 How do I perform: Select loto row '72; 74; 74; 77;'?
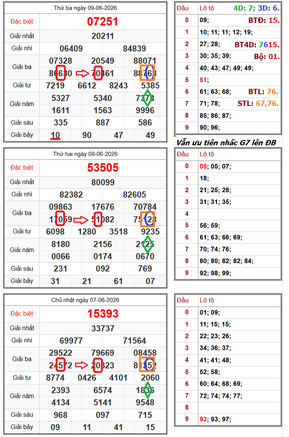[221, 396]
